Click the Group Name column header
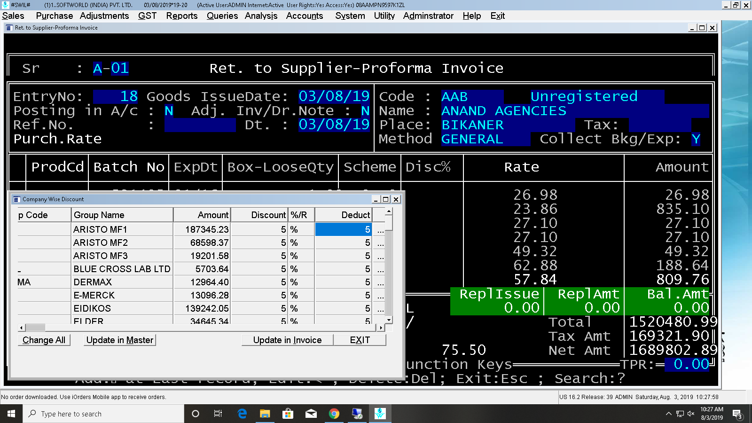 point(122,215)
